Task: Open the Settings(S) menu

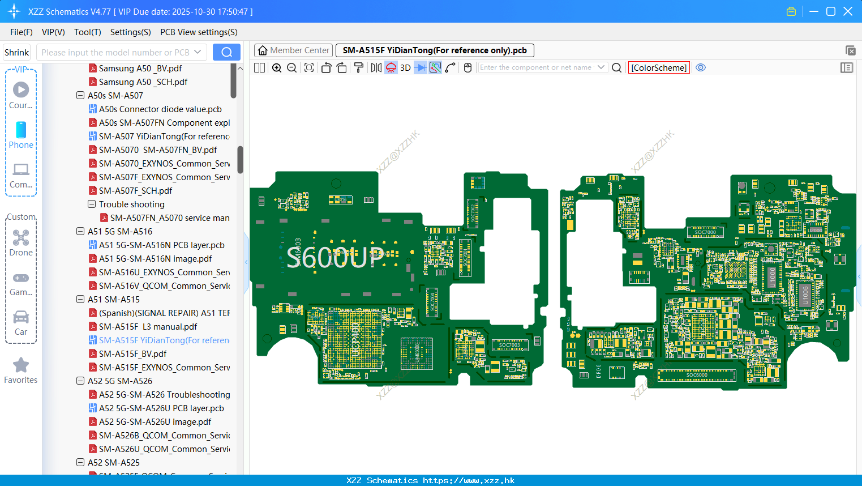Action: point(131,32)
